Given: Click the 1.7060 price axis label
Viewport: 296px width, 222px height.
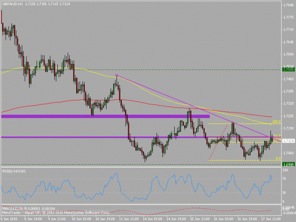Looking at the screenshot, I should [x=288, y=153].
